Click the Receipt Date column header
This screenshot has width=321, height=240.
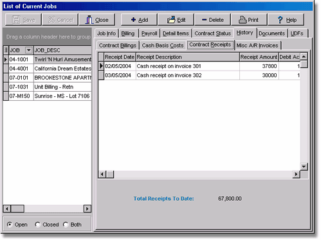tap(120, 57)
